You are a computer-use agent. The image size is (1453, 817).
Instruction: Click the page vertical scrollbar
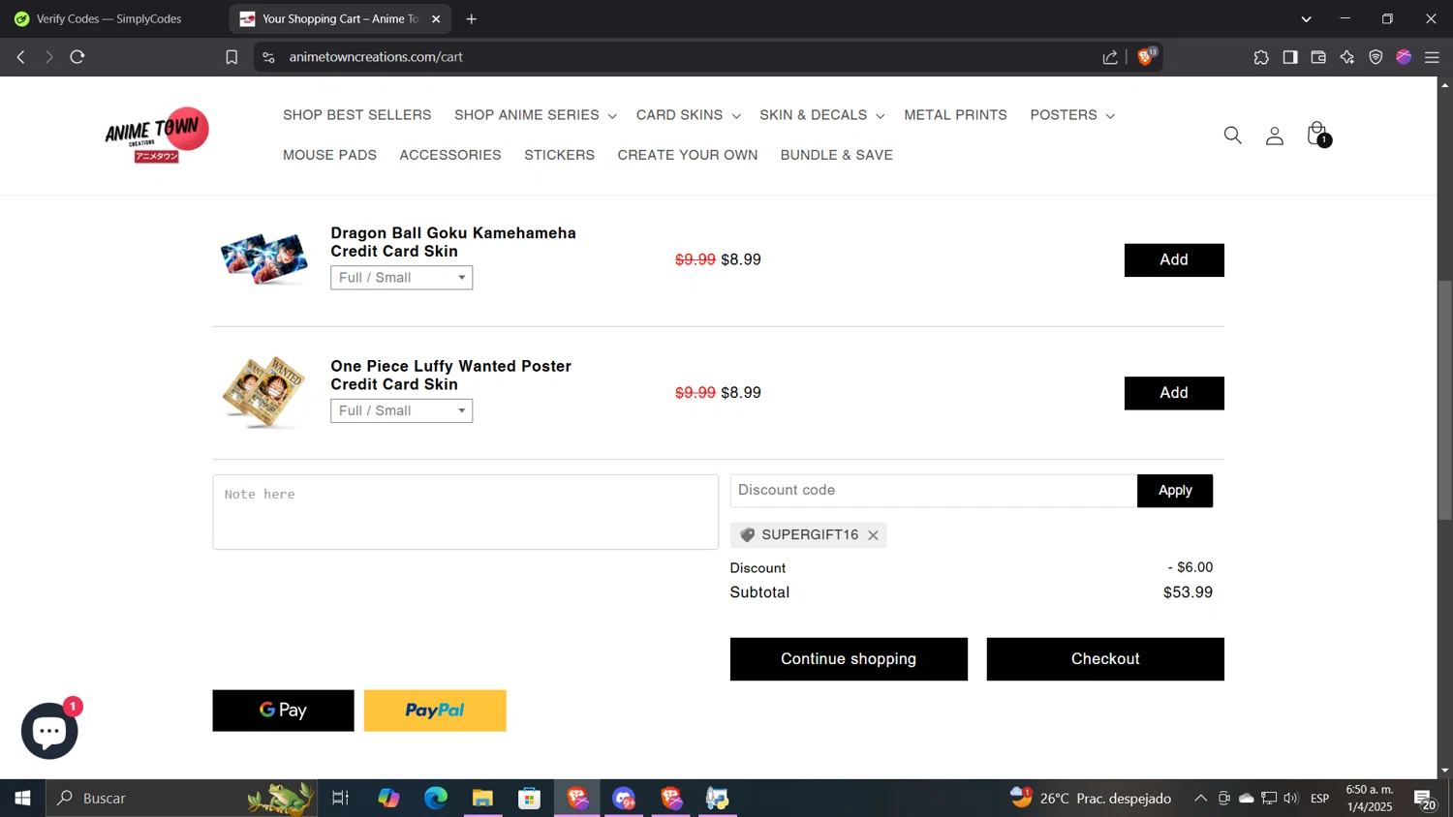1444,400
